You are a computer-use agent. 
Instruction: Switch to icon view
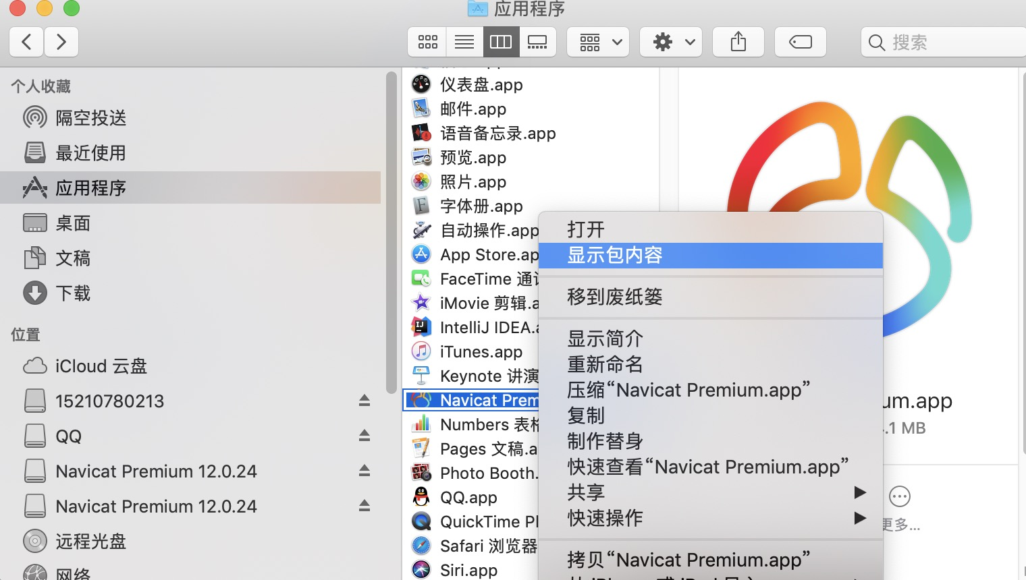pos(427,42)
